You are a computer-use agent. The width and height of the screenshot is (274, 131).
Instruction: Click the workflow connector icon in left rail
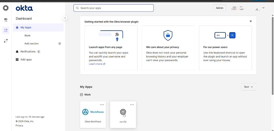(6, 41)
